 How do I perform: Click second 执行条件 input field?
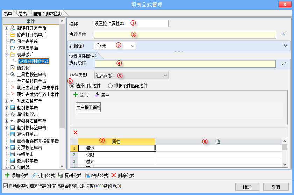[185, 64]
